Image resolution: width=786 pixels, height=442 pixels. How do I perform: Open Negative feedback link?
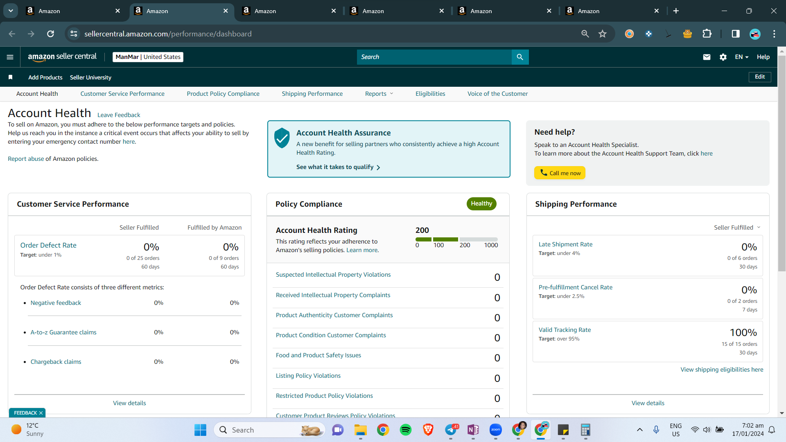point(56,303)
